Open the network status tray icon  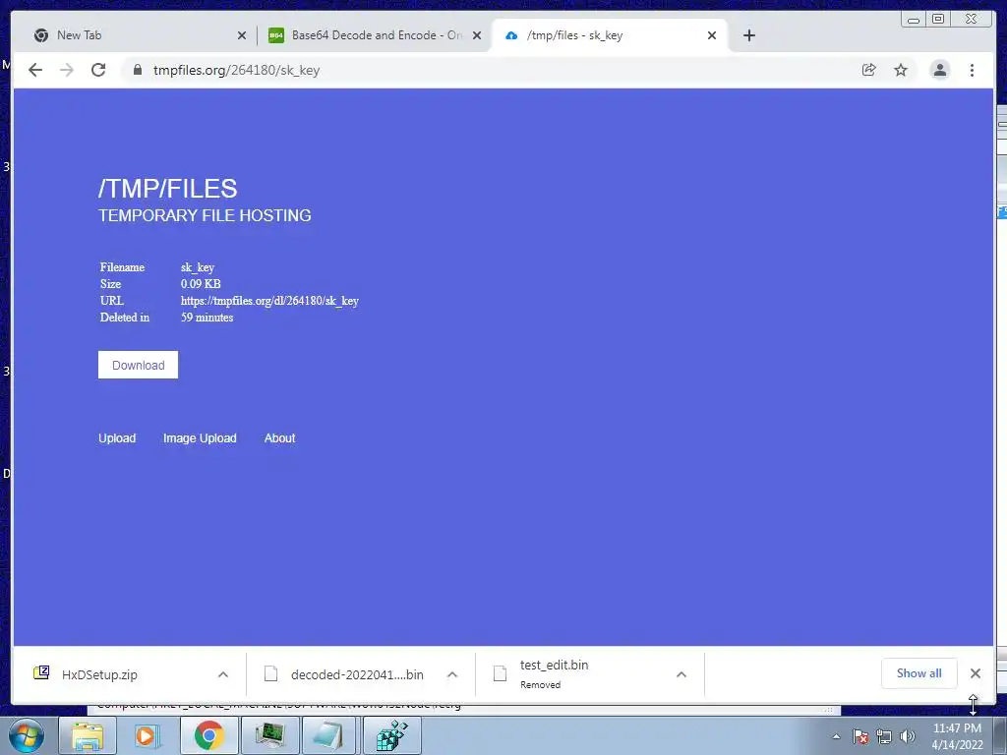(x=884, y=736)
